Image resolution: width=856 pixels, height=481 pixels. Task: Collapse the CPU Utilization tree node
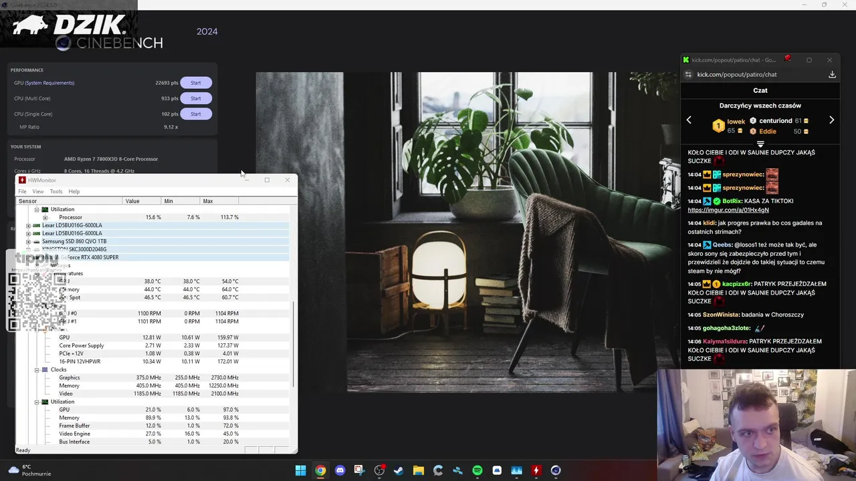[x=37, y=209]
